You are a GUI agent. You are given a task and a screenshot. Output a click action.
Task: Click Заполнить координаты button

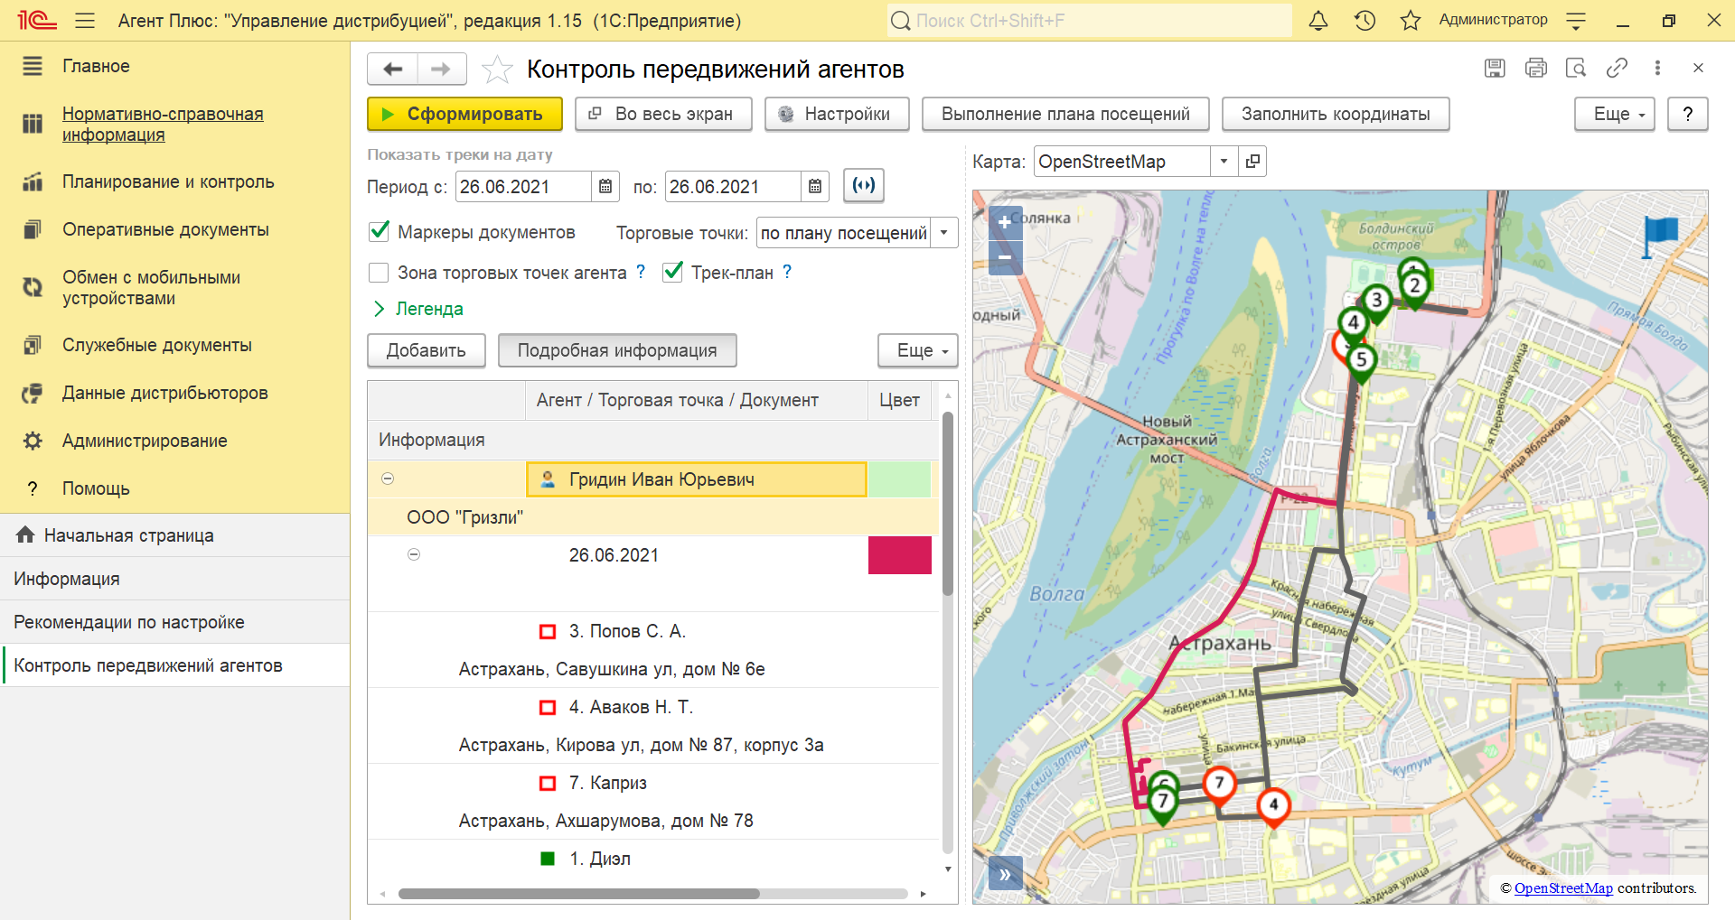click(1336, 114)
